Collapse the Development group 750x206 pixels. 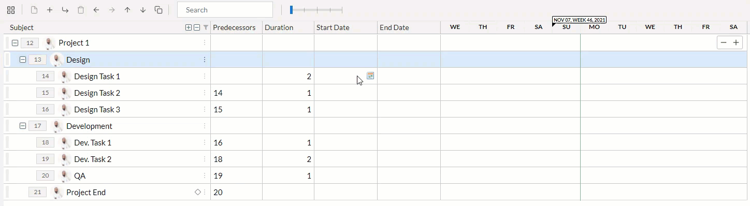(x=23, y=126)
